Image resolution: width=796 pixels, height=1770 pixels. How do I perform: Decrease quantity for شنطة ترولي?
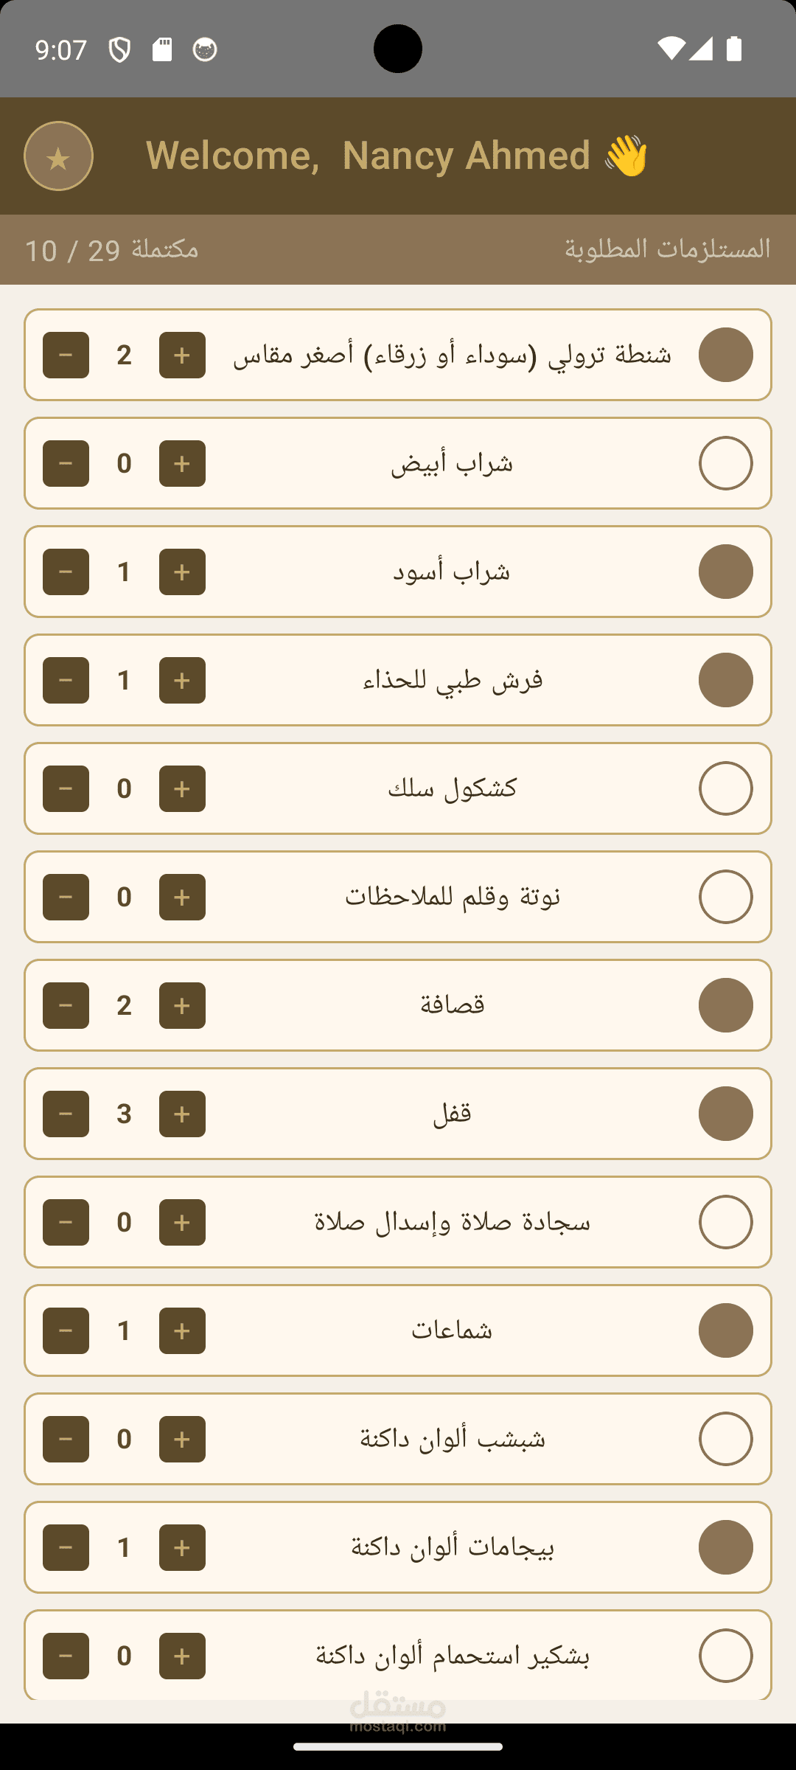tap(66, 355)
